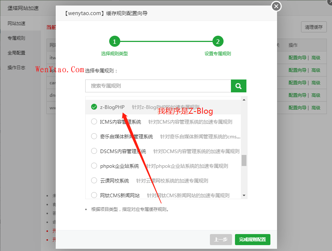
Task: Close the cache rule wizard dialog
Action: 276,6
